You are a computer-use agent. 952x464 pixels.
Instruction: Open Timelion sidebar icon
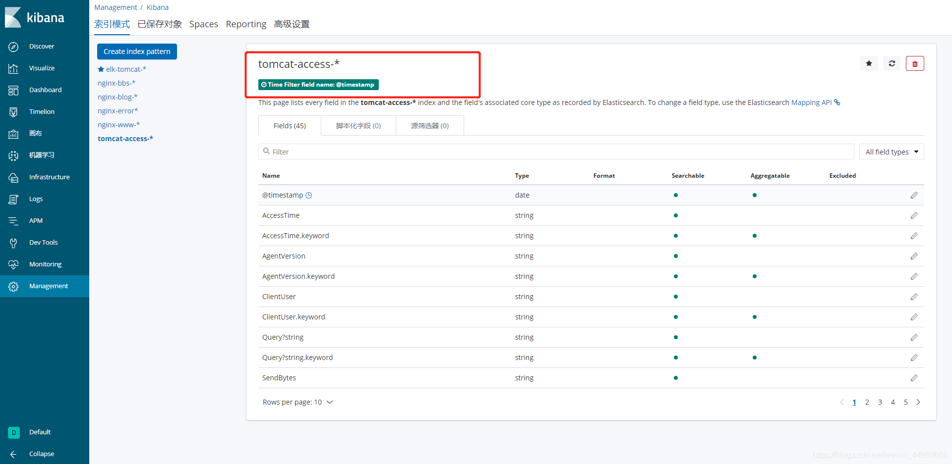tap(13, 112)
